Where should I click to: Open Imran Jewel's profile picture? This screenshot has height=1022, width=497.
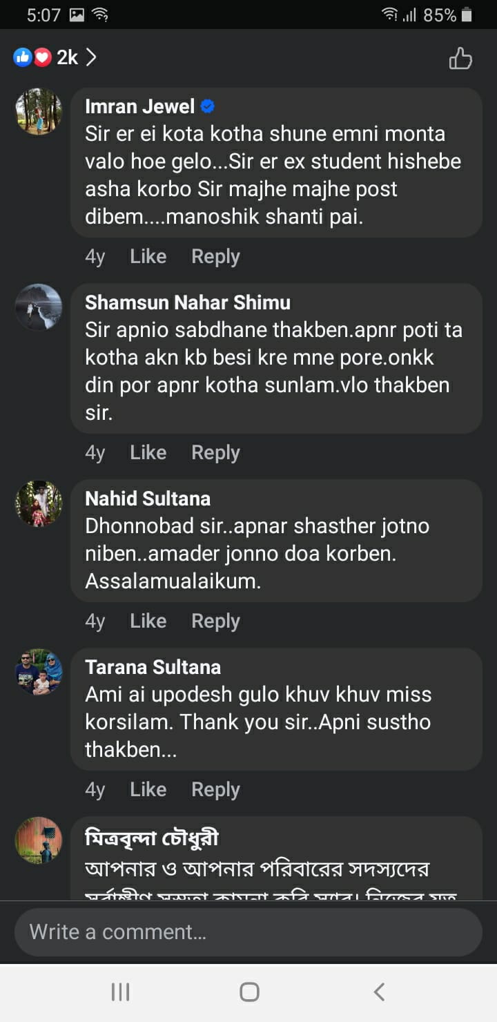click(x=39, y=111)
